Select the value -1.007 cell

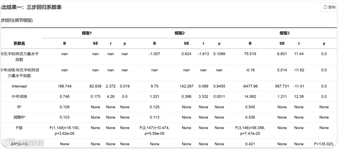click(155, 54)
